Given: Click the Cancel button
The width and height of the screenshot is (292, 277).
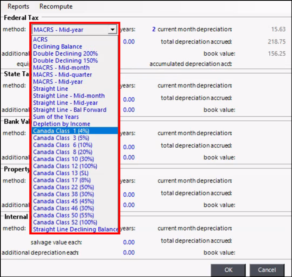Looking at the screenshot, I should [x=267, y=270].
